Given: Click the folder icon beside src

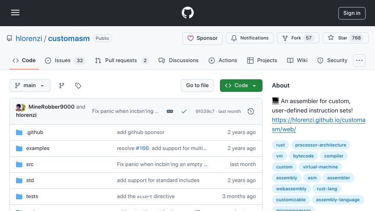Looking at the screenshot, I should pyautogui.click(x=19, y=165).
